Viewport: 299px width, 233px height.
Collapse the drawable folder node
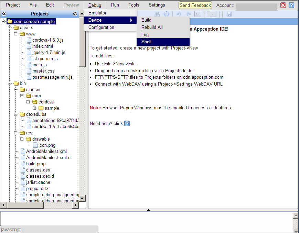(x=22, y=139)
